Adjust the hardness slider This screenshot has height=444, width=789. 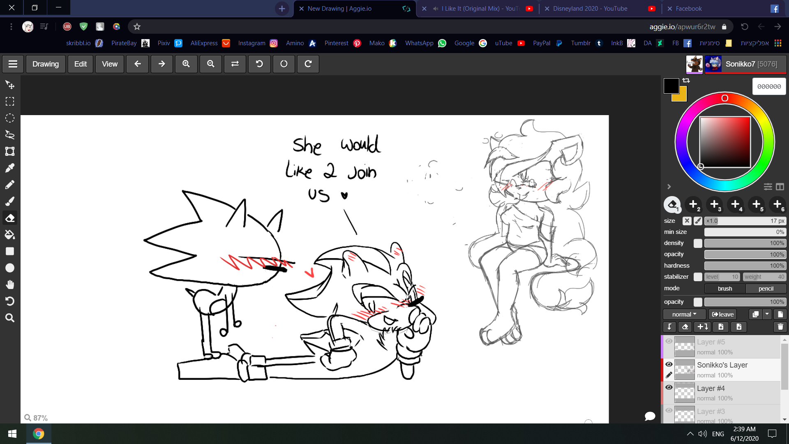(x=745, y=266)
